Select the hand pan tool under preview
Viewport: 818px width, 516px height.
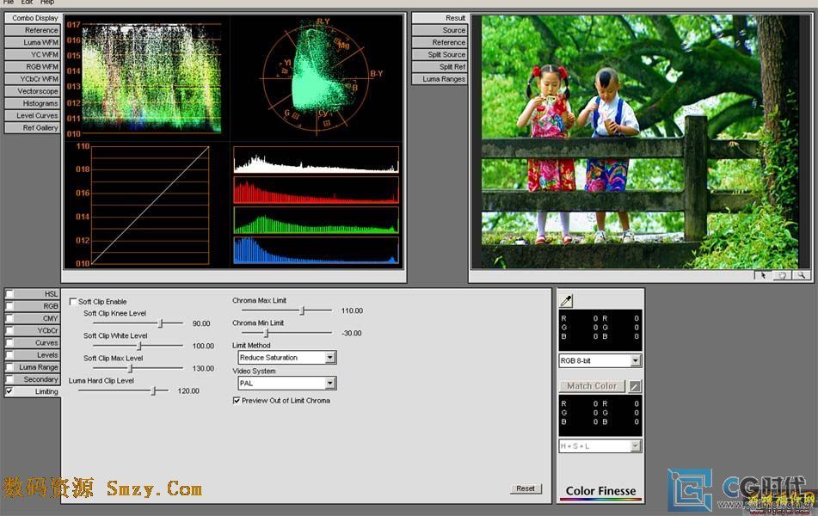pos(782,275)
